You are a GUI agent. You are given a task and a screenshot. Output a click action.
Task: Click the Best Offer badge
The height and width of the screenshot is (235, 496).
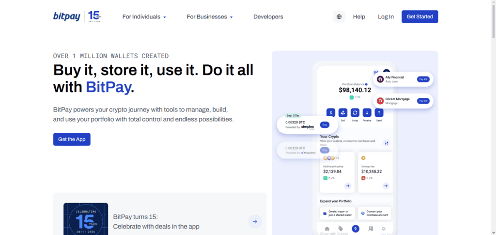point(293,115)
